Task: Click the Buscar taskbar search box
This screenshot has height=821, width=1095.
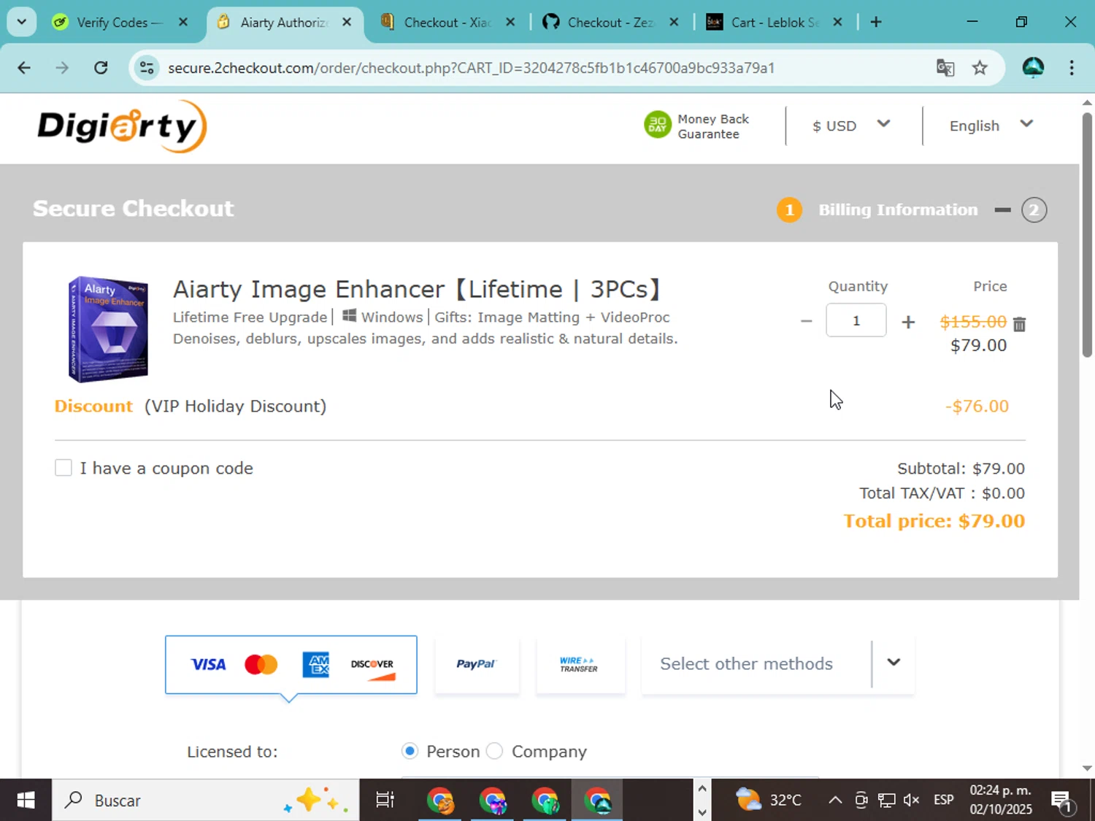Action: point(205,801)
